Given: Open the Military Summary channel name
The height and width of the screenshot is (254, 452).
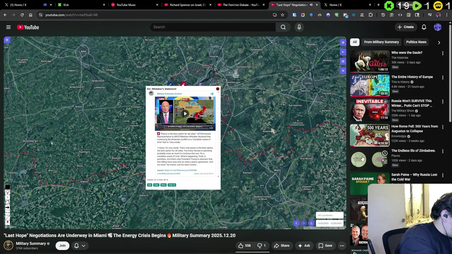Looking at the screenshot, I should (31, 243).
